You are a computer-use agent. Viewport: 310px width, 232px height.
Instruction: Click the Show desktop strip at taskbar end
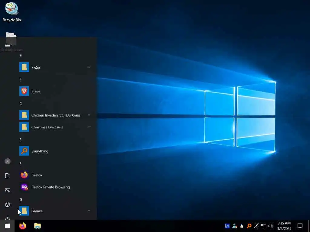309,226
